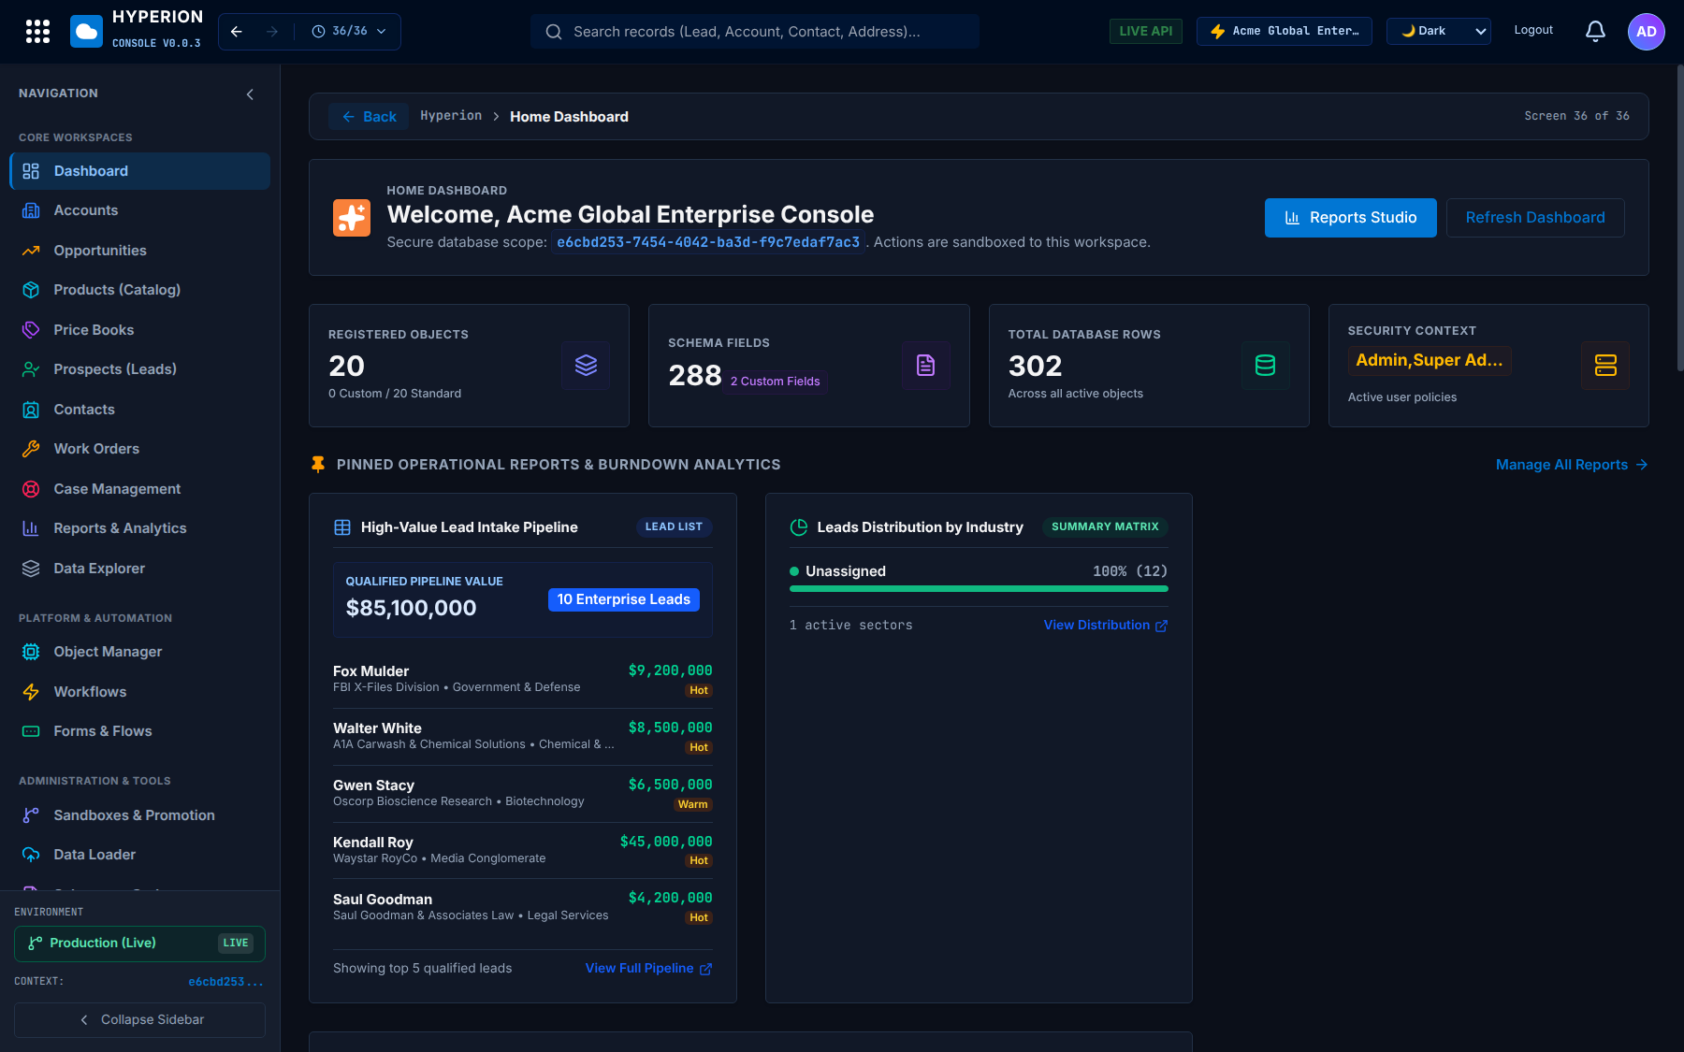
Task: Open the Dark theme dropdown
Action: [1439, 32]
